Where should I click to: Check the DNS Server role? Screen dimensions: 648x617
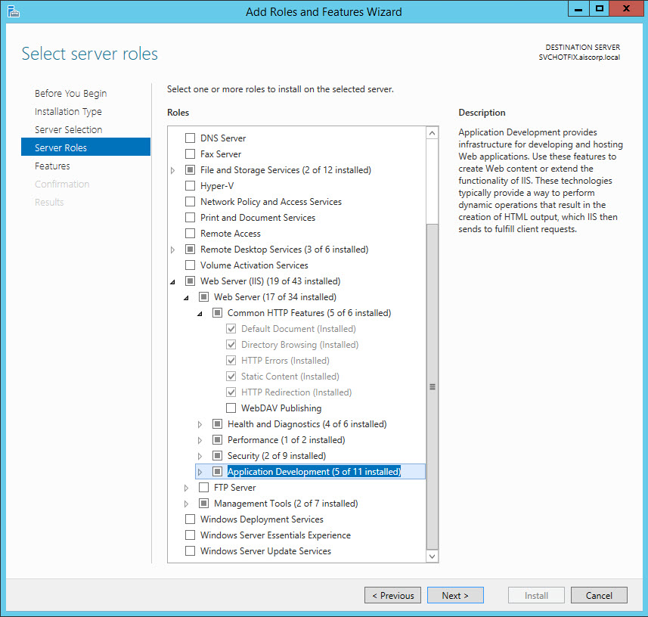pos(190,138)
